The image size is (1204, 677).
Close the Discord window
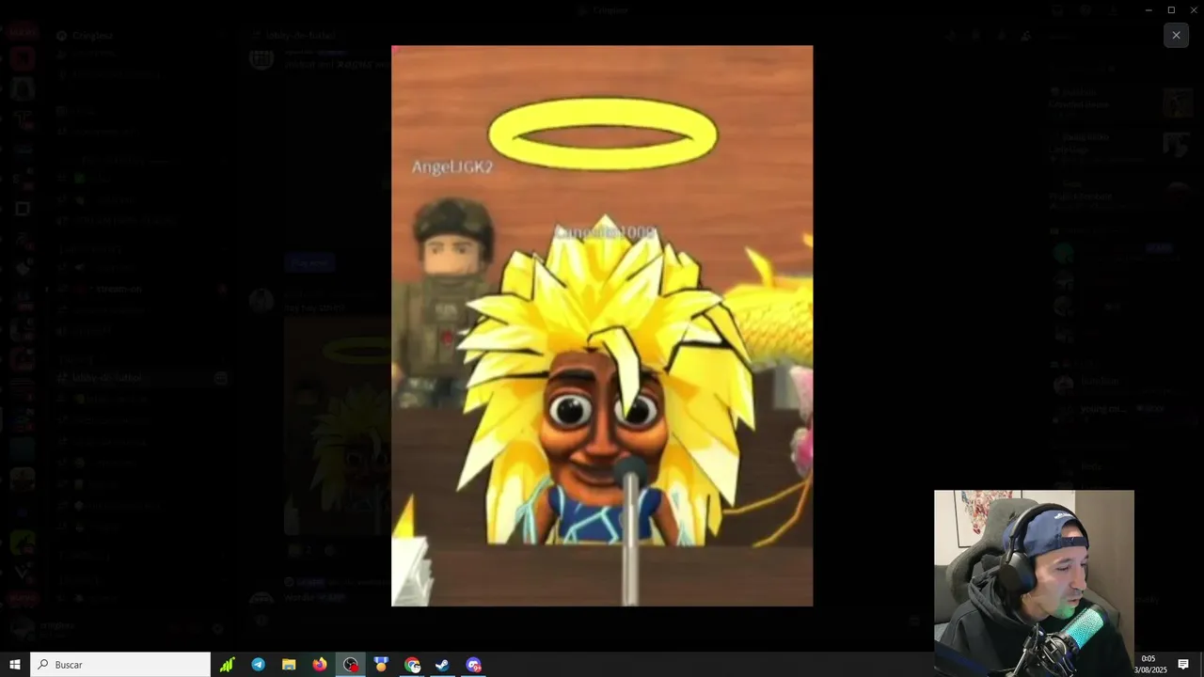[x=1194, y=9]
